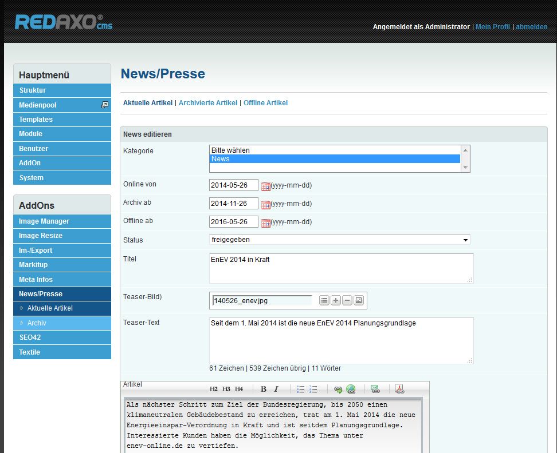Open the Status dropdown showing freigegeben
The width and height of the screenshot is (557, 453).
coord(339,240)
